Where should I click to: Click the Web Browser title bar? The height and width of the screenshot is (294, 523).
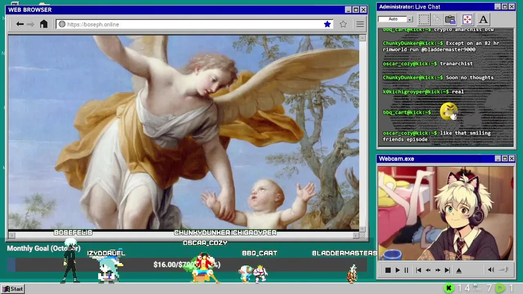pyautogui.click(x=187, y=10)
